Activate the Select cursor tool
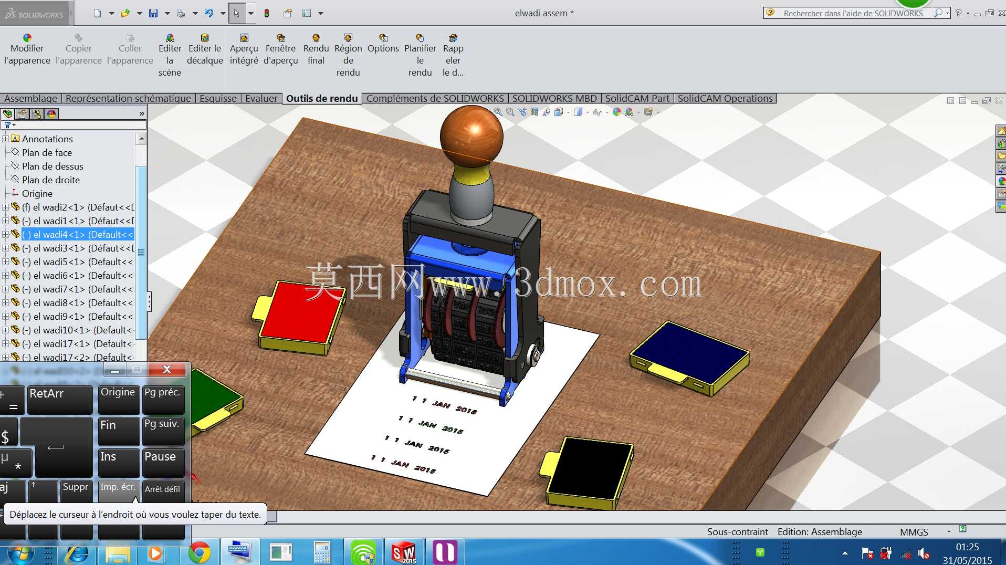The image size is (1006, 565). 237,13
